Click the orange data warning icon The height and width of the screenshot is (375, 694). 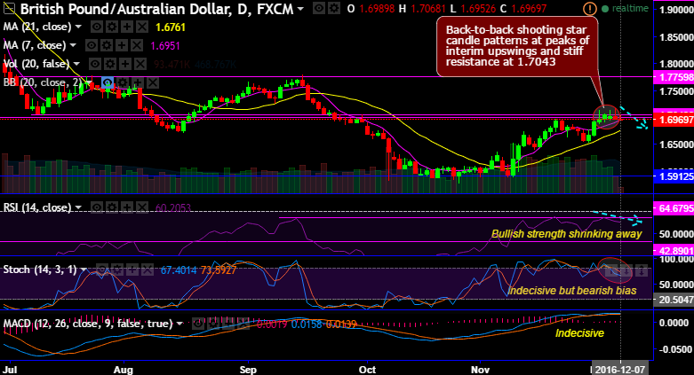[x=589, y=8]
